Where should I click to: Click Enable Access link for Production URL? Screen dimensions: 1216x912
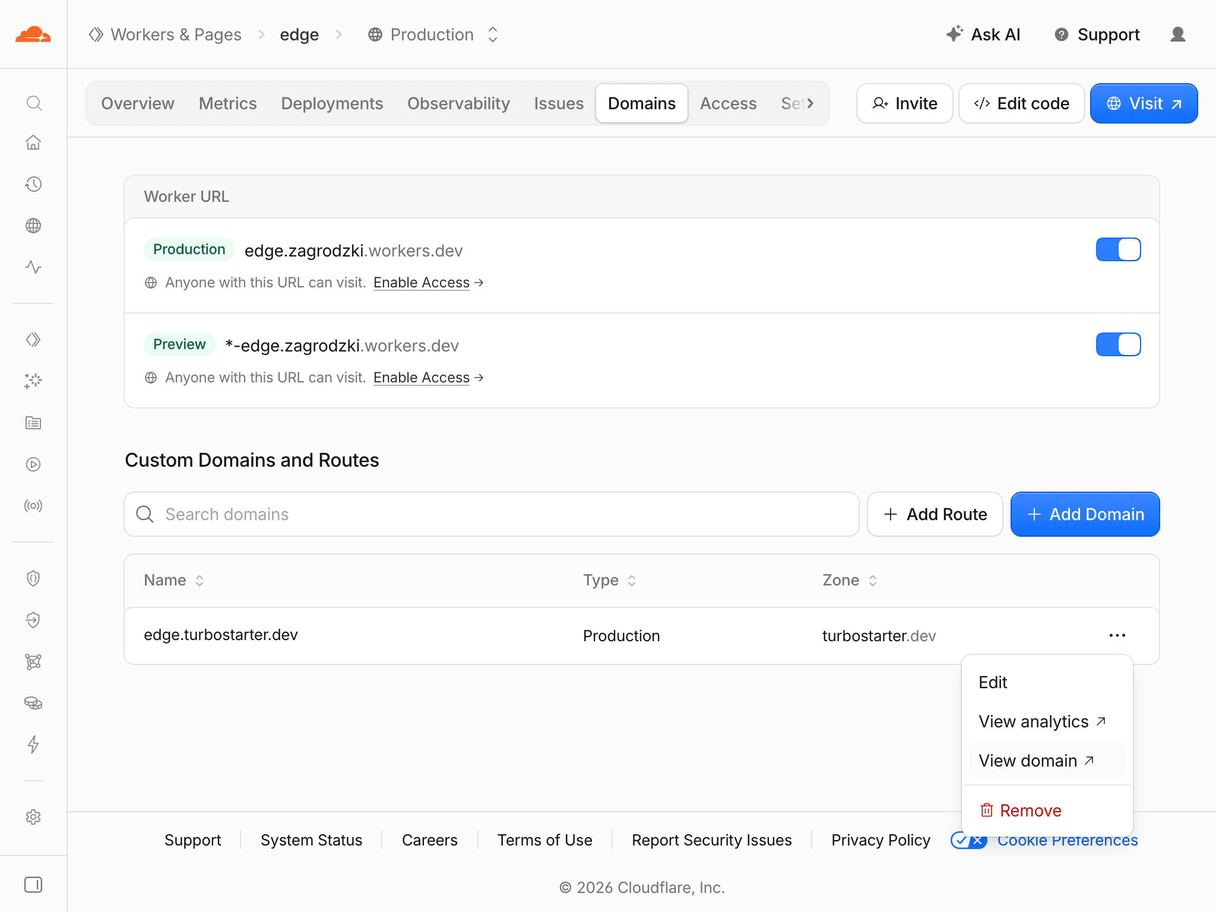coord(428,283)
